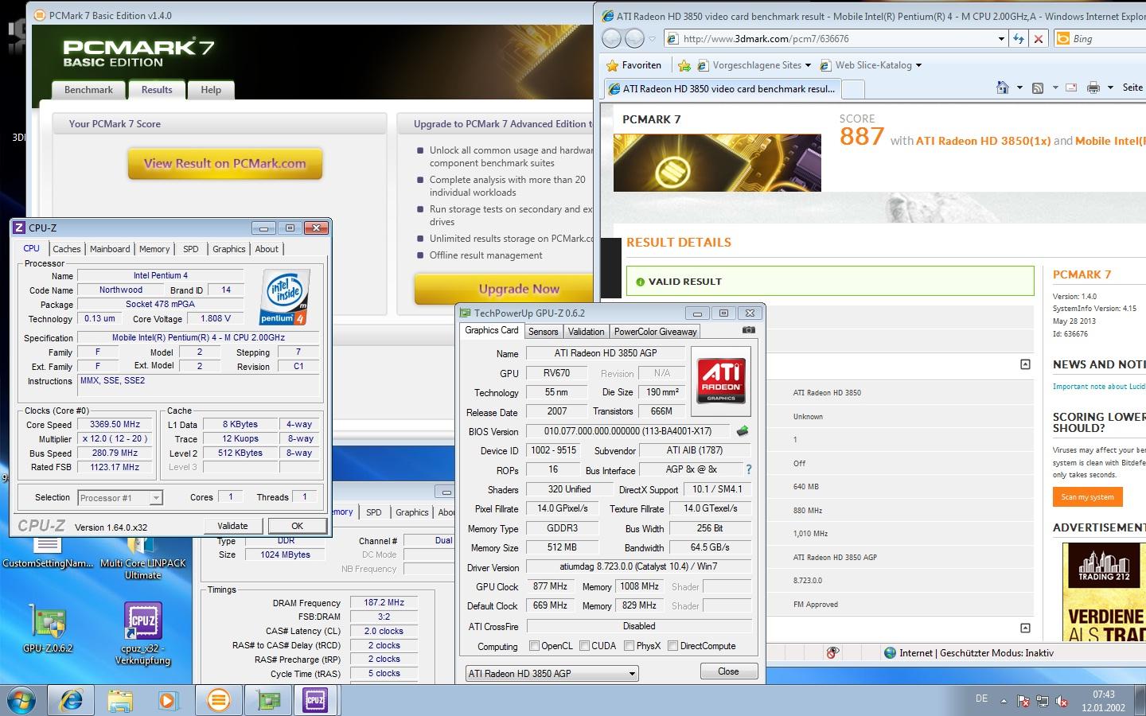Toggle OpenCL checkbox in GPU-Z
The height and width of the screenshot is (716, 1146).
coord(535,646)
